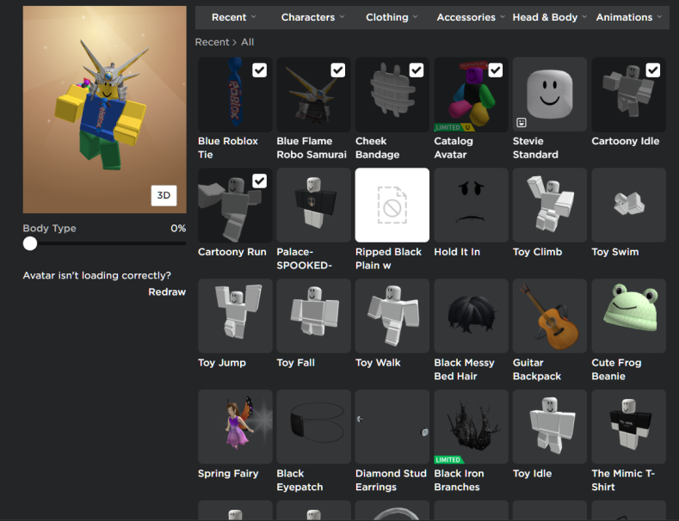The image size is (679, 521).
Task: Click the Guitar Backpack name link
Action: point(536,370)
